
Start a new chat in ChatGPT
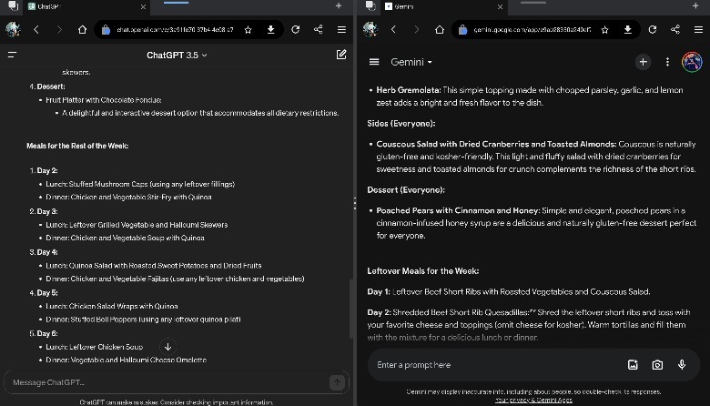(x=341, y=55)
